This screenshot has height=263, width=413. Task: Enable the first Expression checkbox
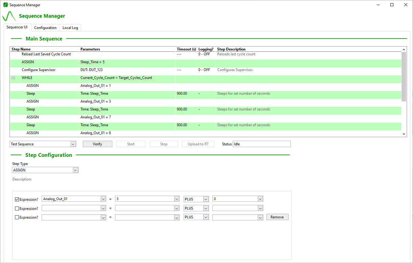pyautogui.click(x=17, y=199)
